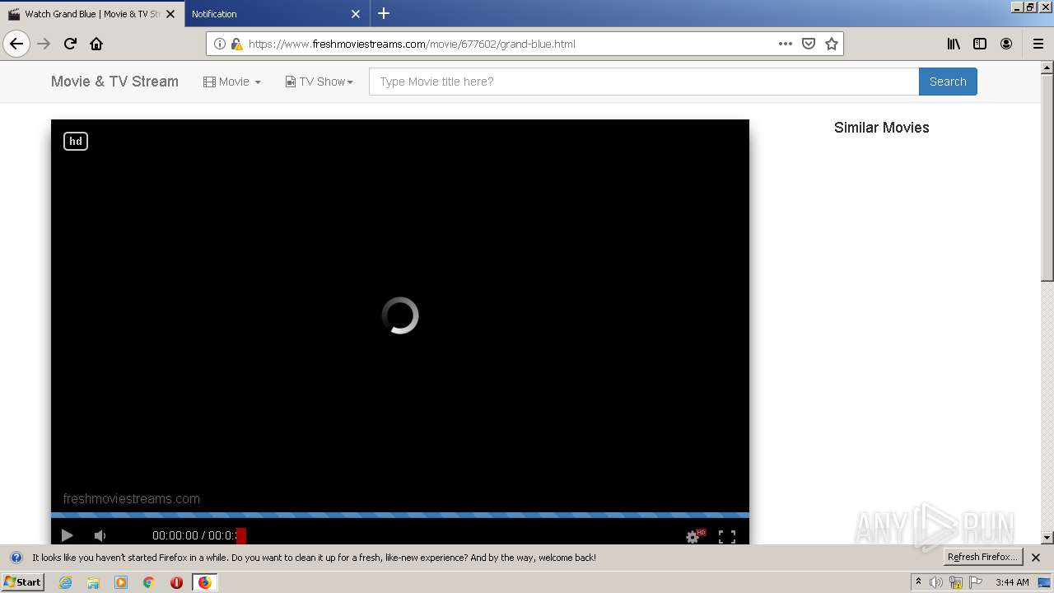
Task: Click the forward navigation arrow
Action: 44,44
